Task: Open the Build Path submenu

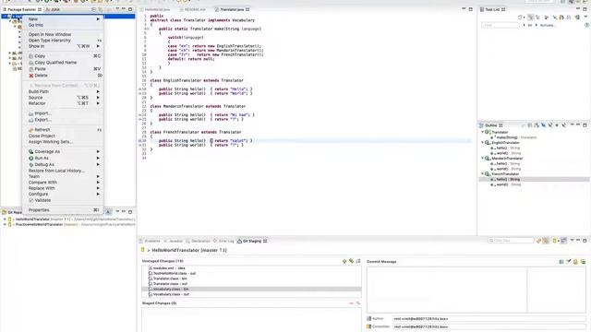Action: (63, 91)
